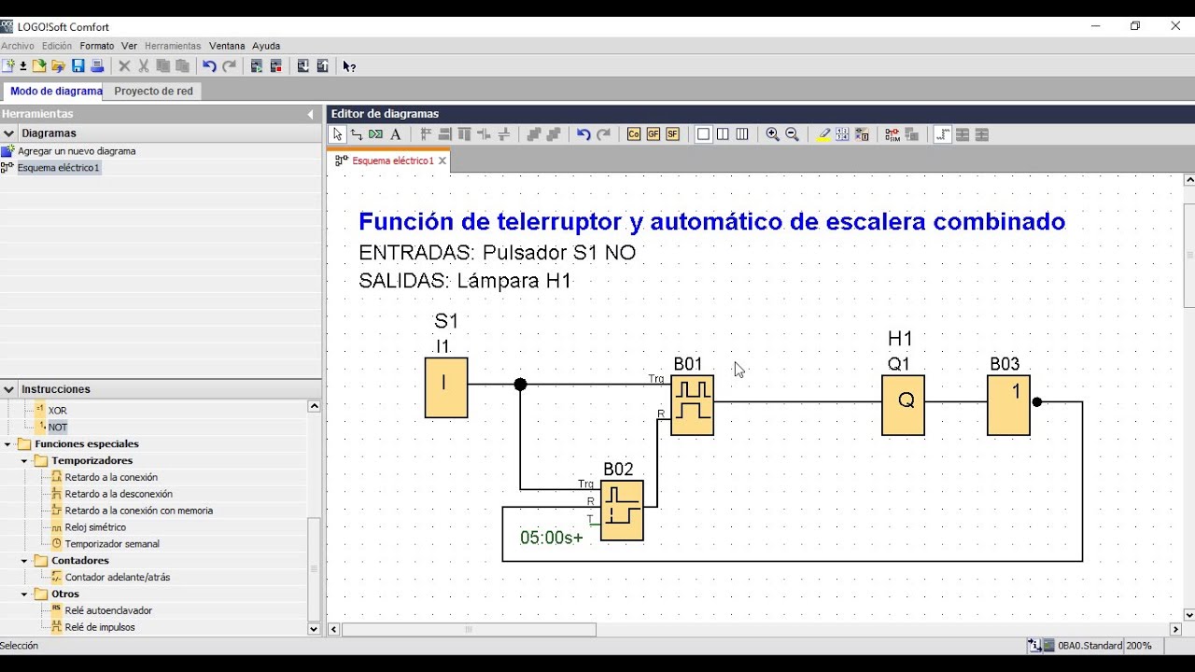Select Retardo a la desconexión instruction

point(119,495)
